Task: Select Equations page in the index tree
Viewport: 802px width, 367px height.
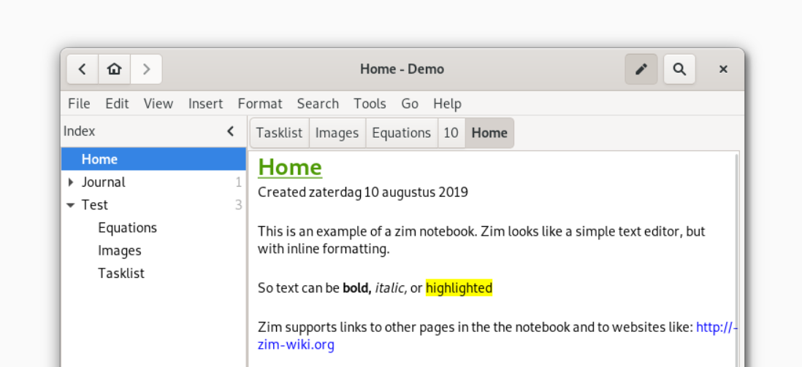Action: tap(127, 228)
